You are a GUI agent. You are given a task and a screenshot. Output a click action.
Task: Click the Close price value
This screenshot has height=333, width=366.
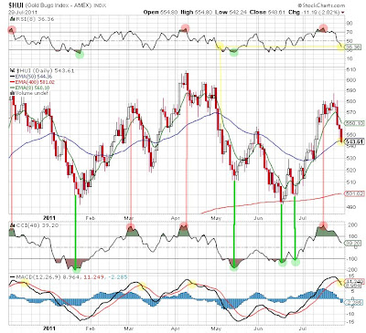275,12
